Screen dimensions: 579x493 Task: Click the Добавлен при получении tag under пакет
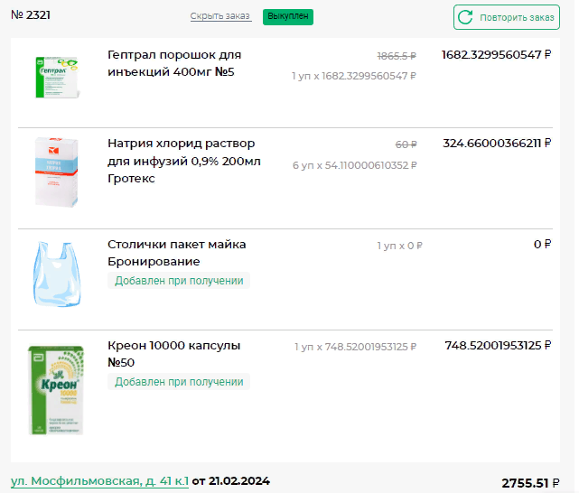(179, 281)
